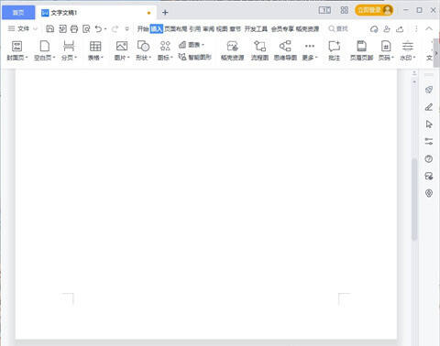Click the save icon in quick access toolbar

coord(49,29)
